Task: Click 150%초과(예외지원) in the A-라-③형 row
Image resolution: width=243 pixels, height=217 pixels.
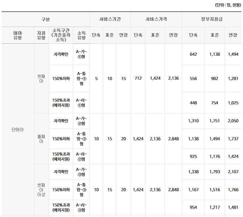Action: click(61, 208)
